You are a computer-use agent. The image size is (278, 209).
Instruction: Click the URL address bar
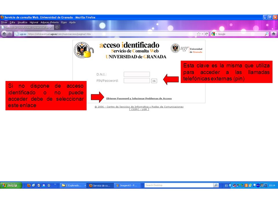112,34
